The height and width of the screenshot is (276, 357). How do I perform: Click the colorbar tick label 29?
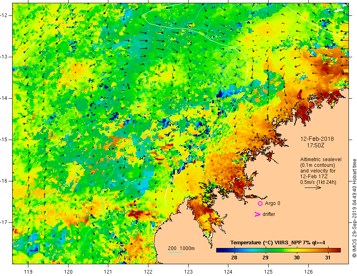[x=265, y=258]
